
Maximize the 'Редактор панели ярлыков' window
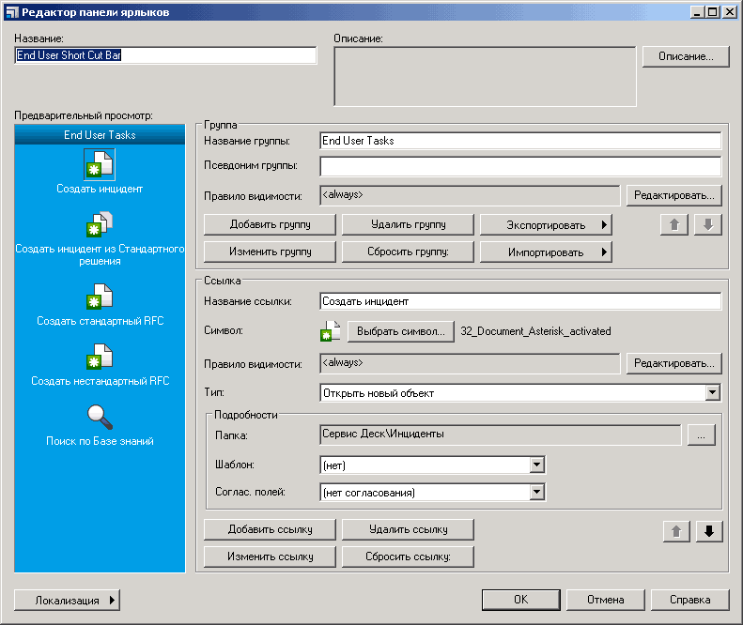[712, 12]
